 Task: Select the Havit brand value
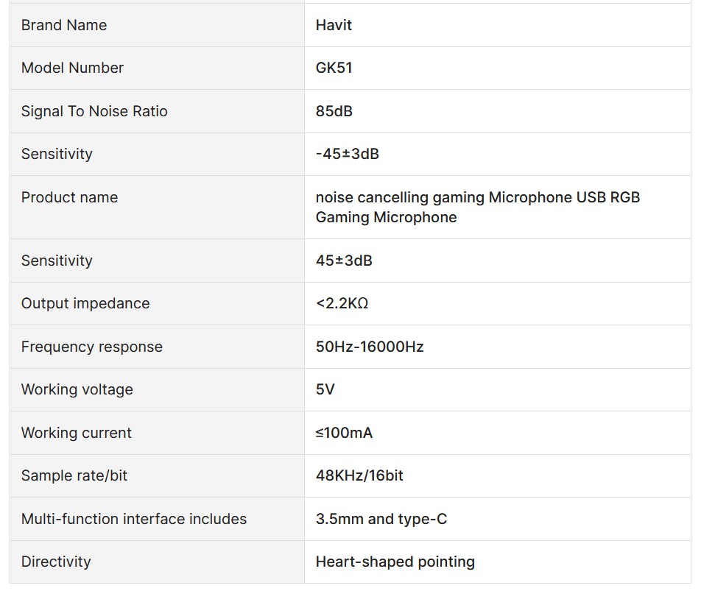(334, 25)
